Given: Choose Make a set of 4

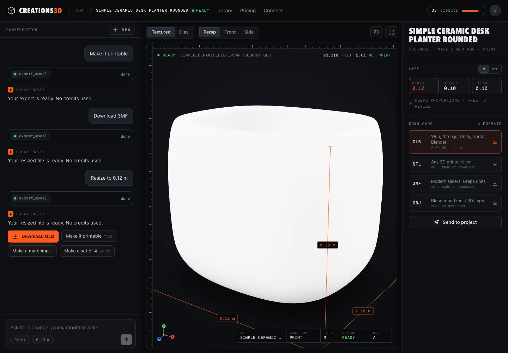Looking at the screenshot, I should (87, 251).
